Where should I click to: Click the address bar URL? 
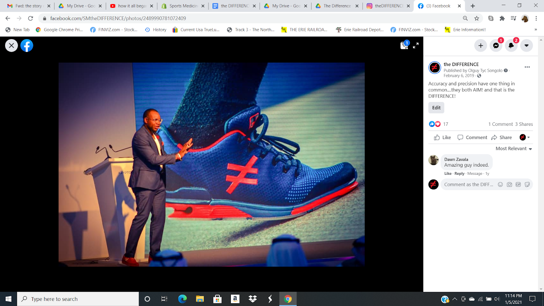(118, 18)
